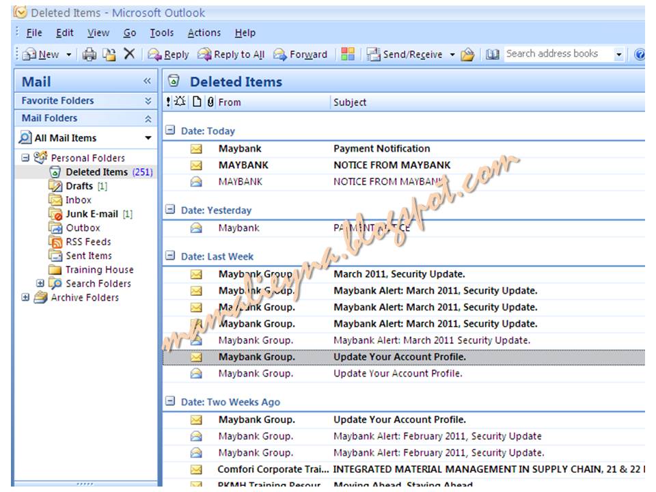Viewport: 656px width, 492px height.
Task: Open the Search address books dropdown
Action: [x=619, y=55]
